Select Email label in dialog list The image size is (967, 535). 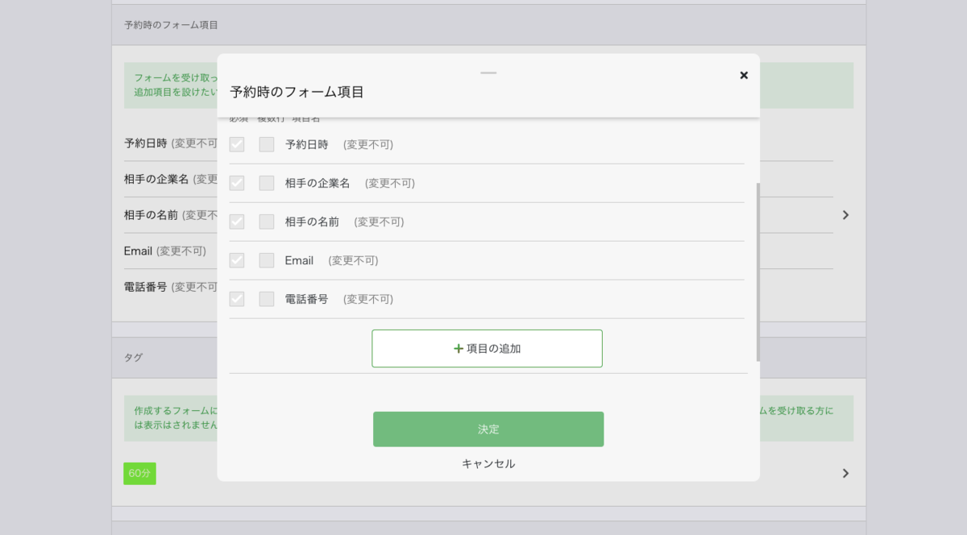[299, 260]
